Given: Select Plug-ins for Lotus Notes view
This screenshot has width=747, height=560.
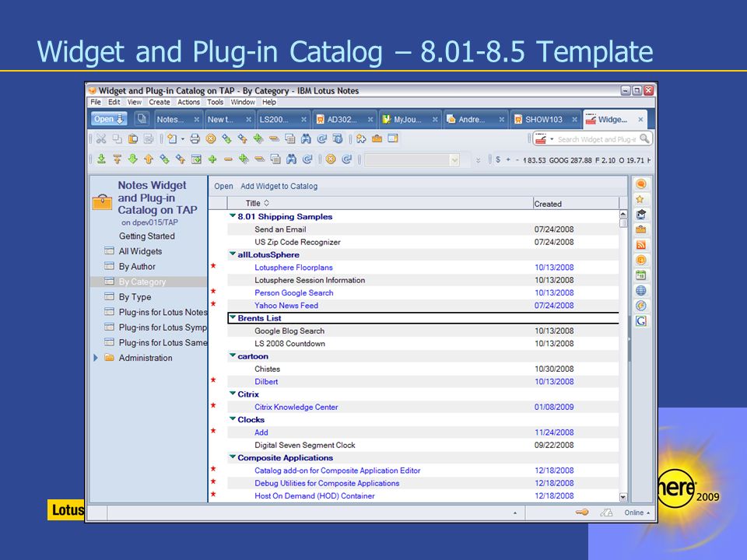Looking at the screenshot, I should tap(163, 312).
